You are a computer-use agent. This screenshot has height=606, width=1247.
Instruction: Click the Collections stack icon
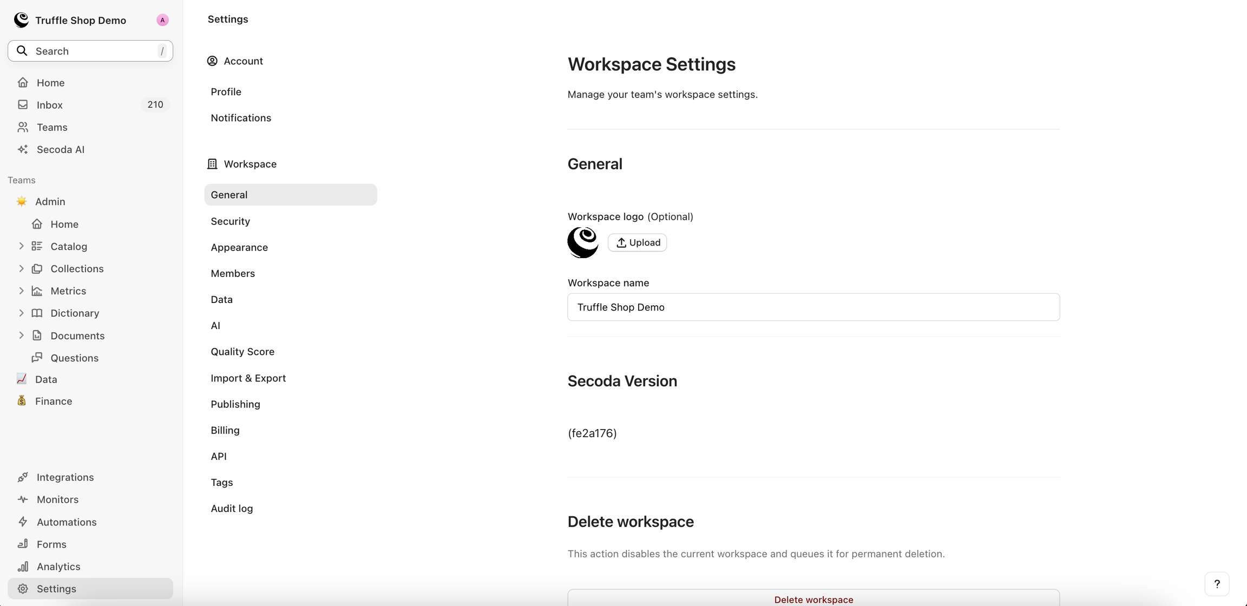tap(37, 269)
